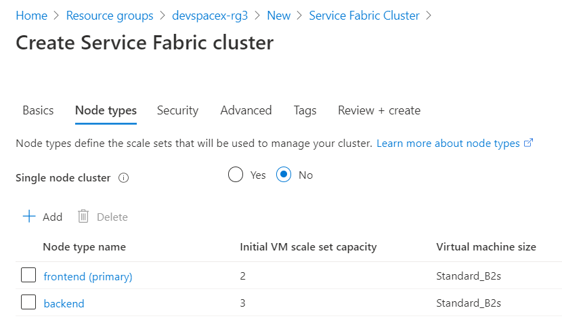562x327 pixels.
Task: Go to devspacex-rg3 breadcrumb
Action: [210, 16]
